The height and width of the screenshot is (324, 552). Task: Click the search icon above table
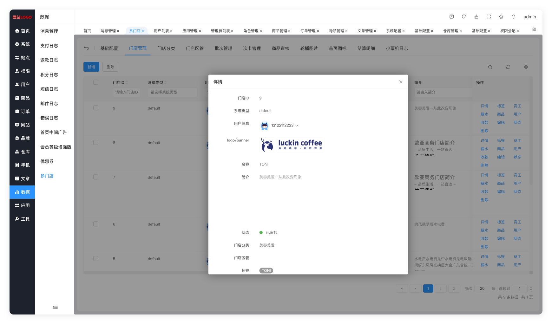(490, 67)
